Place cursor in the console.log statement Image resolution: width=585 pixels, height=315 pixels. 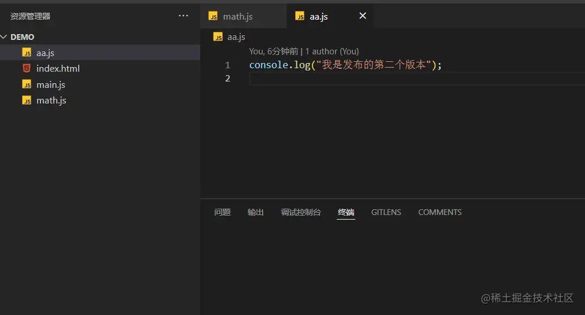click(x=345, y=65)
